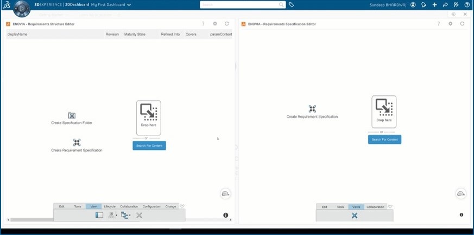Open help for Requirements Structure Editor widget

pos(203,24)
